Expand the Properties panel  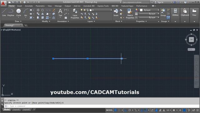[141, 21]
